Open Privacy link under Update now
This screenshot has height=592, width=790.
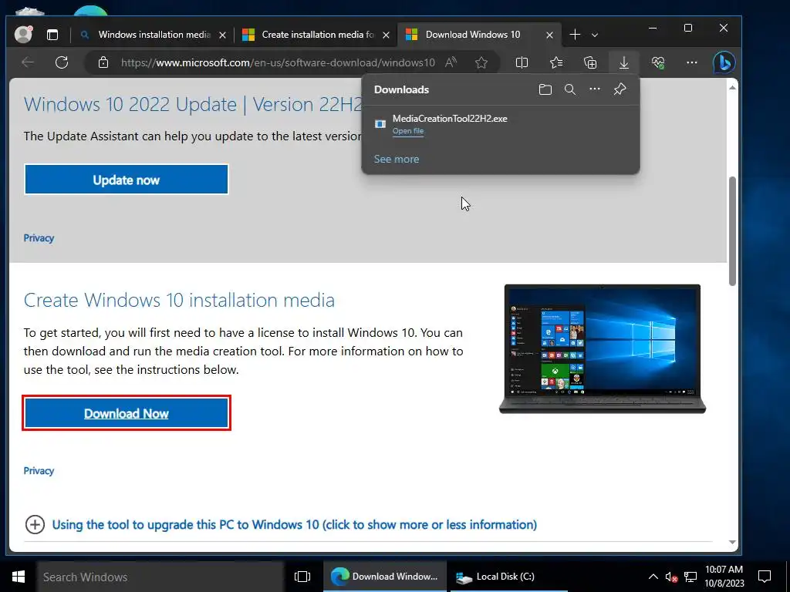[39, 237]
